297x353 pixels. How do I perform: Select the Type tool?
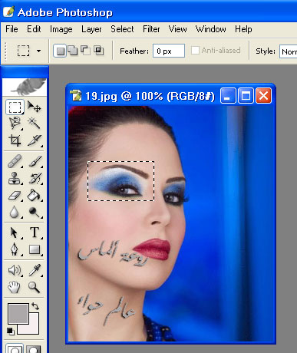[35, 233]
